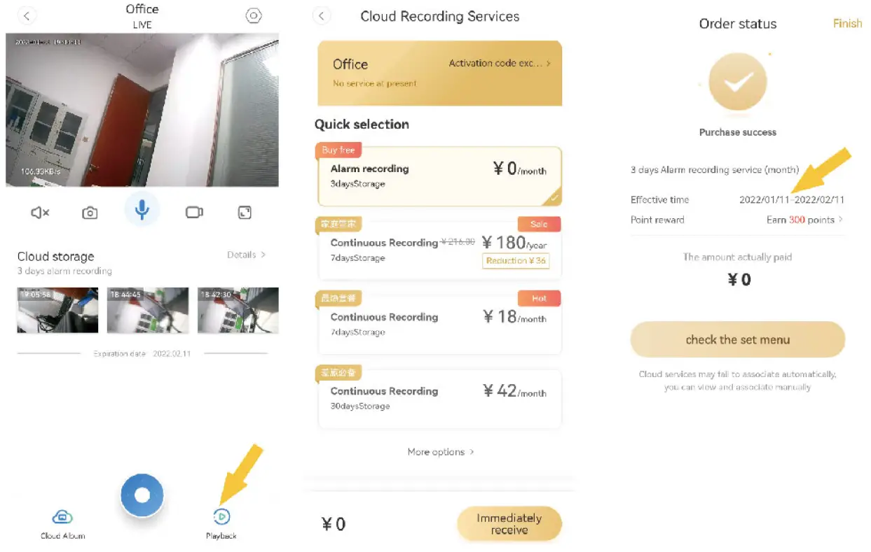Expand More options
The image size is (871, 552).
tap(441, 452)
